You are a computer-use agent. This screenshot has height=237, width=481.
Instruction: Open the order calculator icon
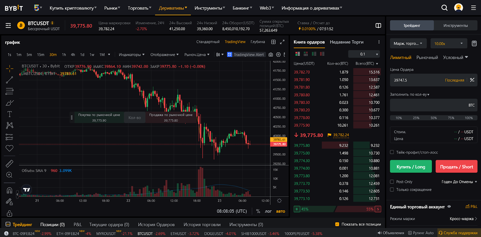click(474, 44)
